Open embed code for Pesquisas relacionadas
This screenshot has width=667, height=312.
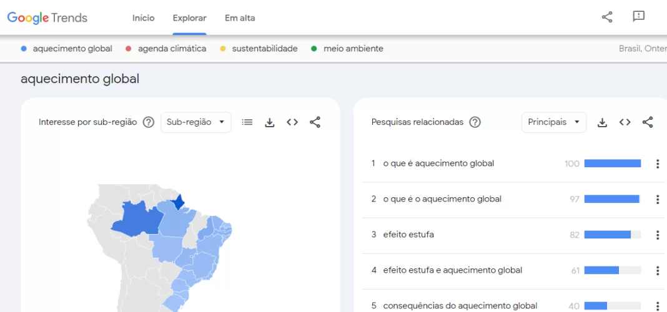point(625,122)
